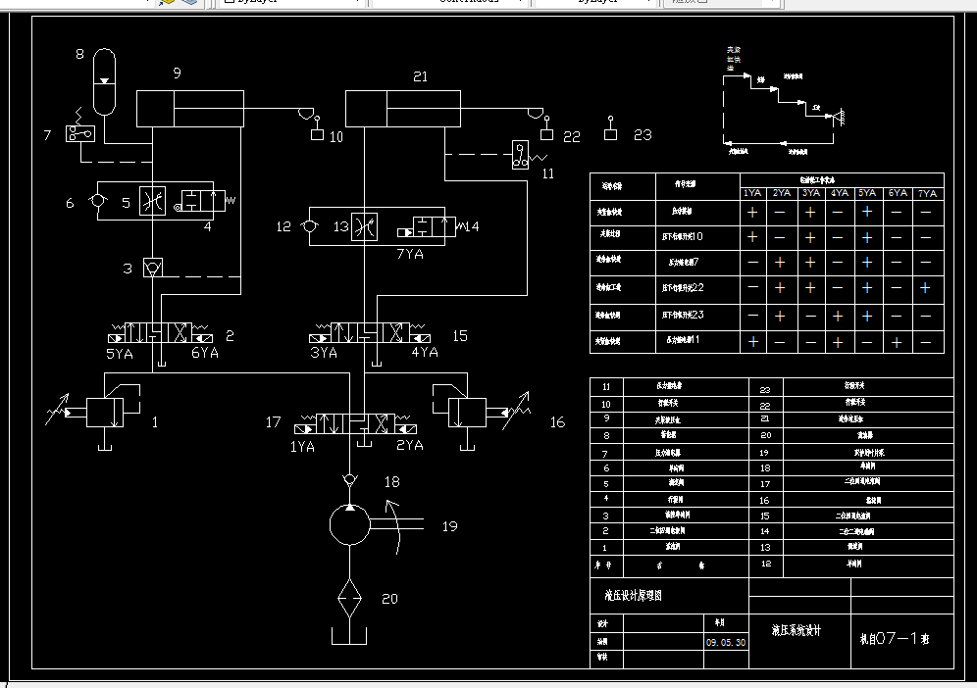Click the 5YA header cell in the solenoid table
This screenshot has width=977, height=688.
[867, 193]
